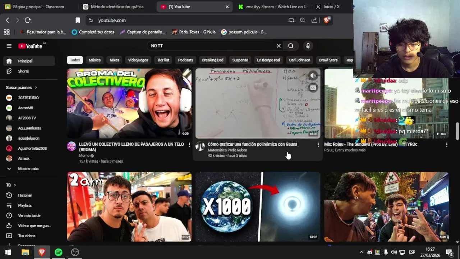Run the YouTube search with magnifier button
Screen dimensions: 460x259
point(291,46)
